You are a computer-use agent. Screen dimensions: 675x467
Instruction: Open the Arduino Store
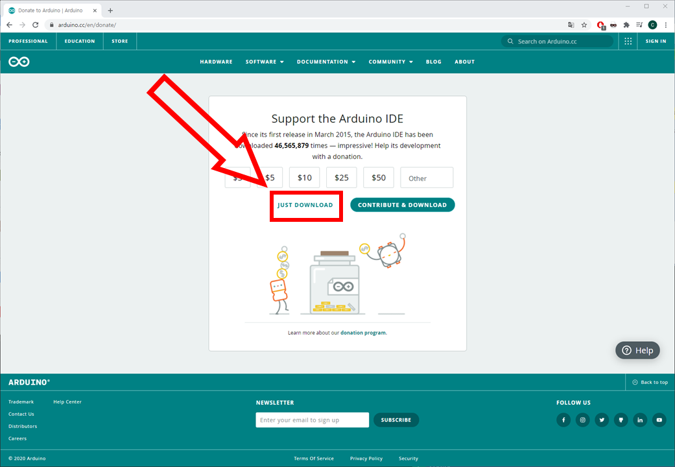click(120, 42)
